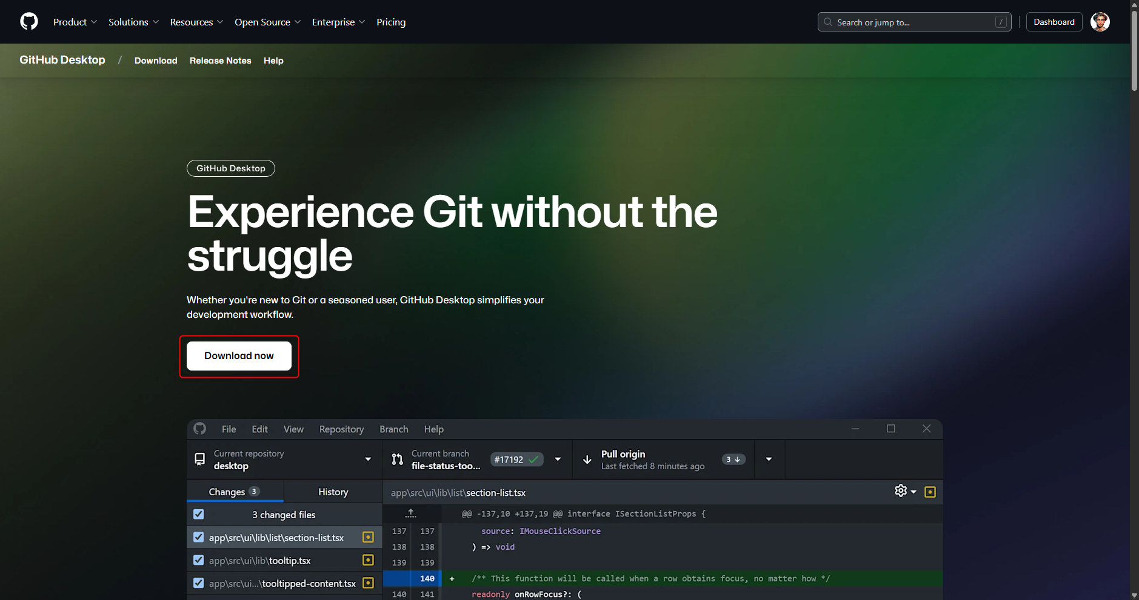Open the Repository menu in Desktop app

pos(342,429)
